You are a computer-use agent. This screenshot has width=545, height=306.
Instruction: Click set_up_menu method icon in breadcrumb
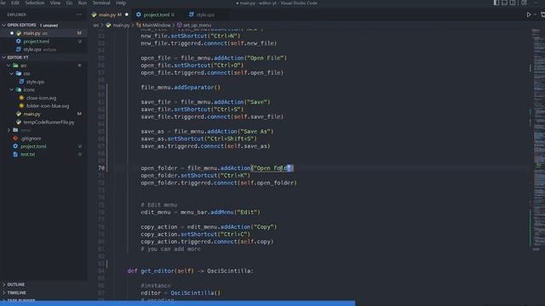[x=180, y=25]
